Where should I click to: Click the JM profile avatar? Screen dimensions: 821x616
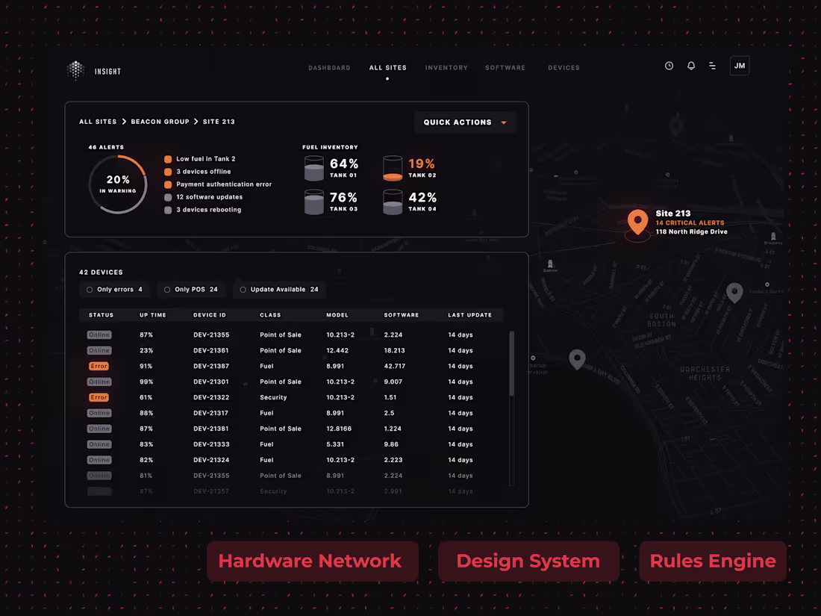(x=739, y=66)
